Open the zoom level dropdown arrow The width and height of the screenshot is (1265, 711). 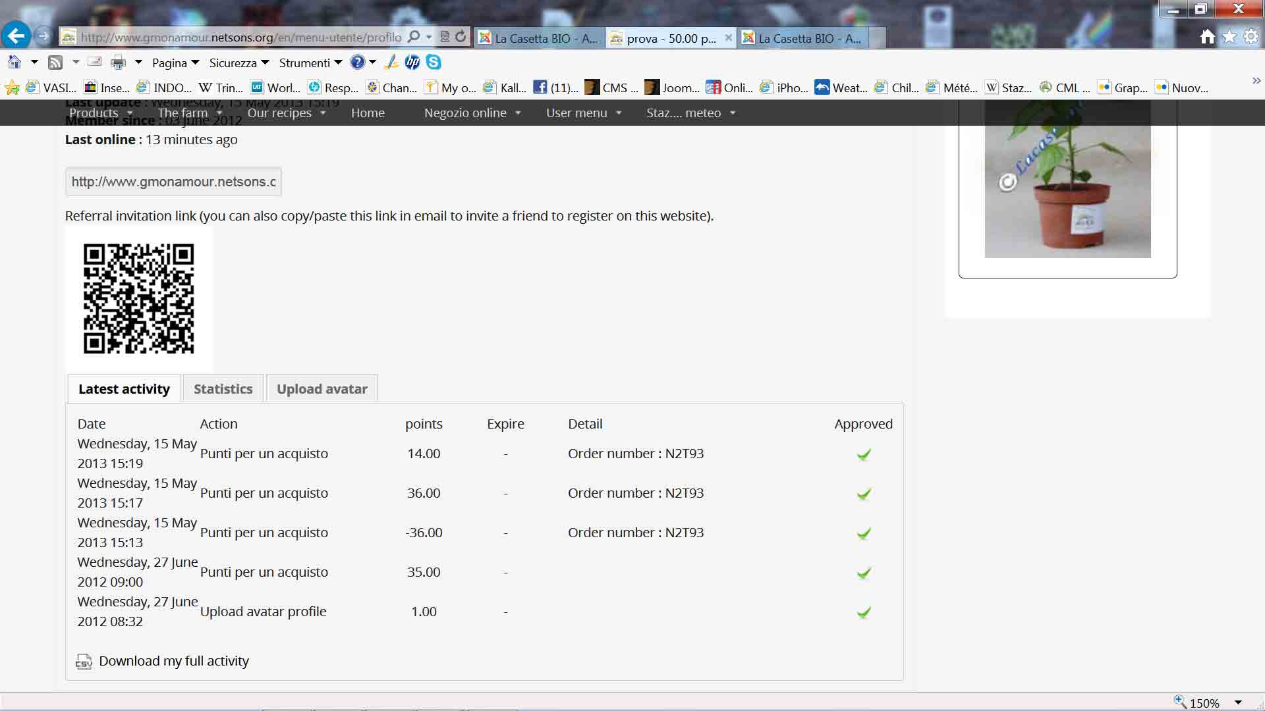[x=1238, y=702]
